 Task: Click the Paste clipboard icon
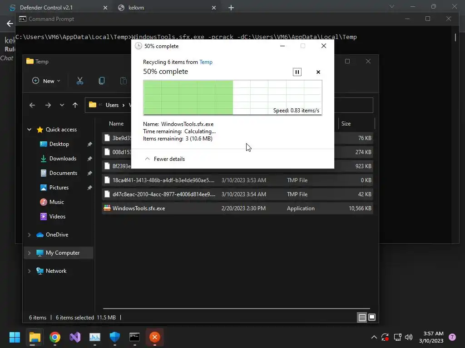(x=123, y=81)
